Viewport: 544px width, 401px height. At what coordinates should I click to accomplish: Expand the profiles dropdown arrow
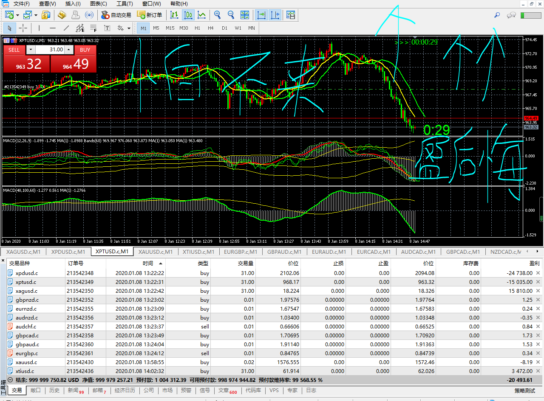point(36,15)
